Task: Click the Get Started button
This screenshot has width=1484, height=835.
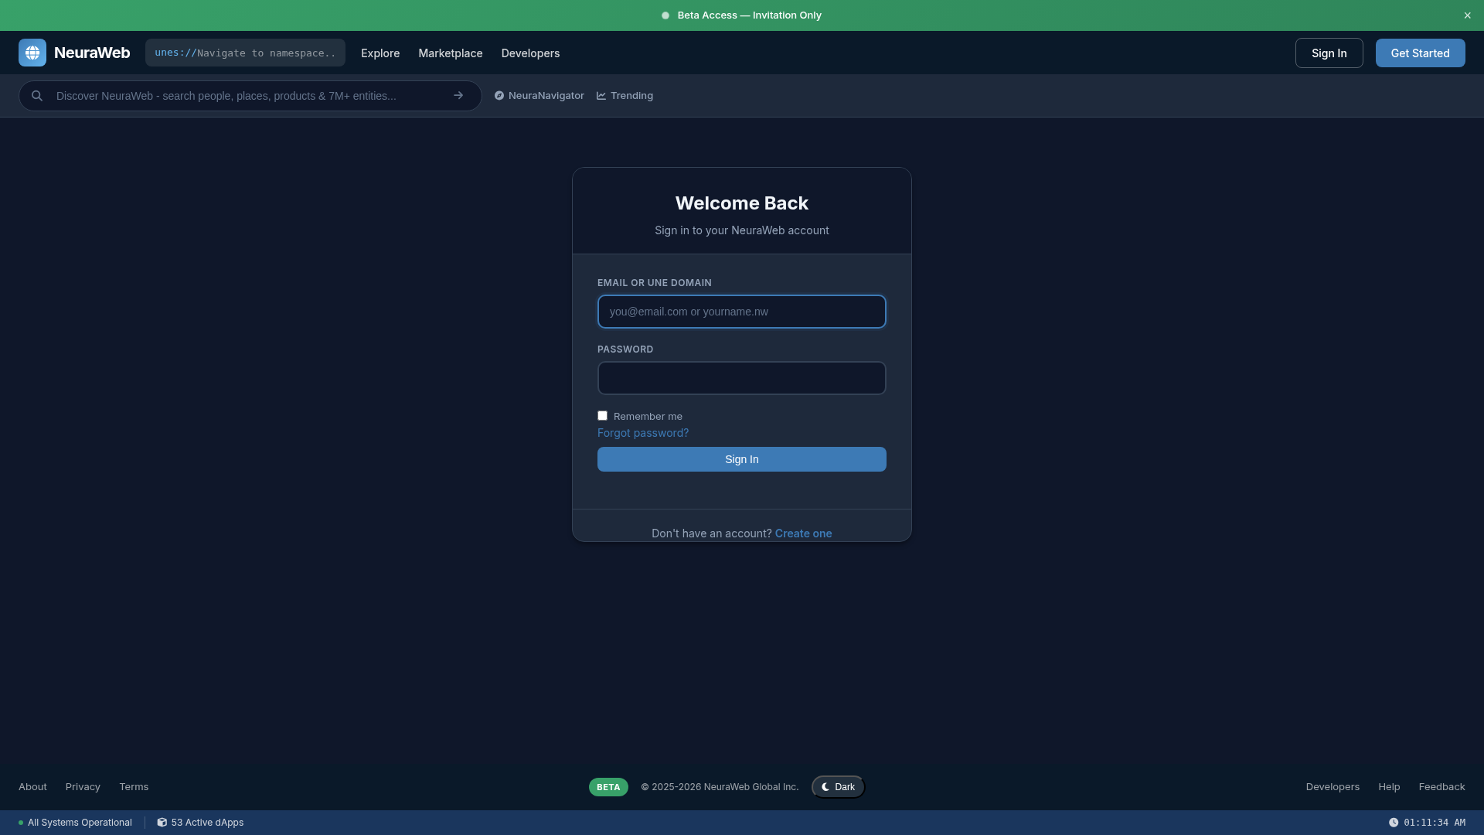Action: point(1421,53)
